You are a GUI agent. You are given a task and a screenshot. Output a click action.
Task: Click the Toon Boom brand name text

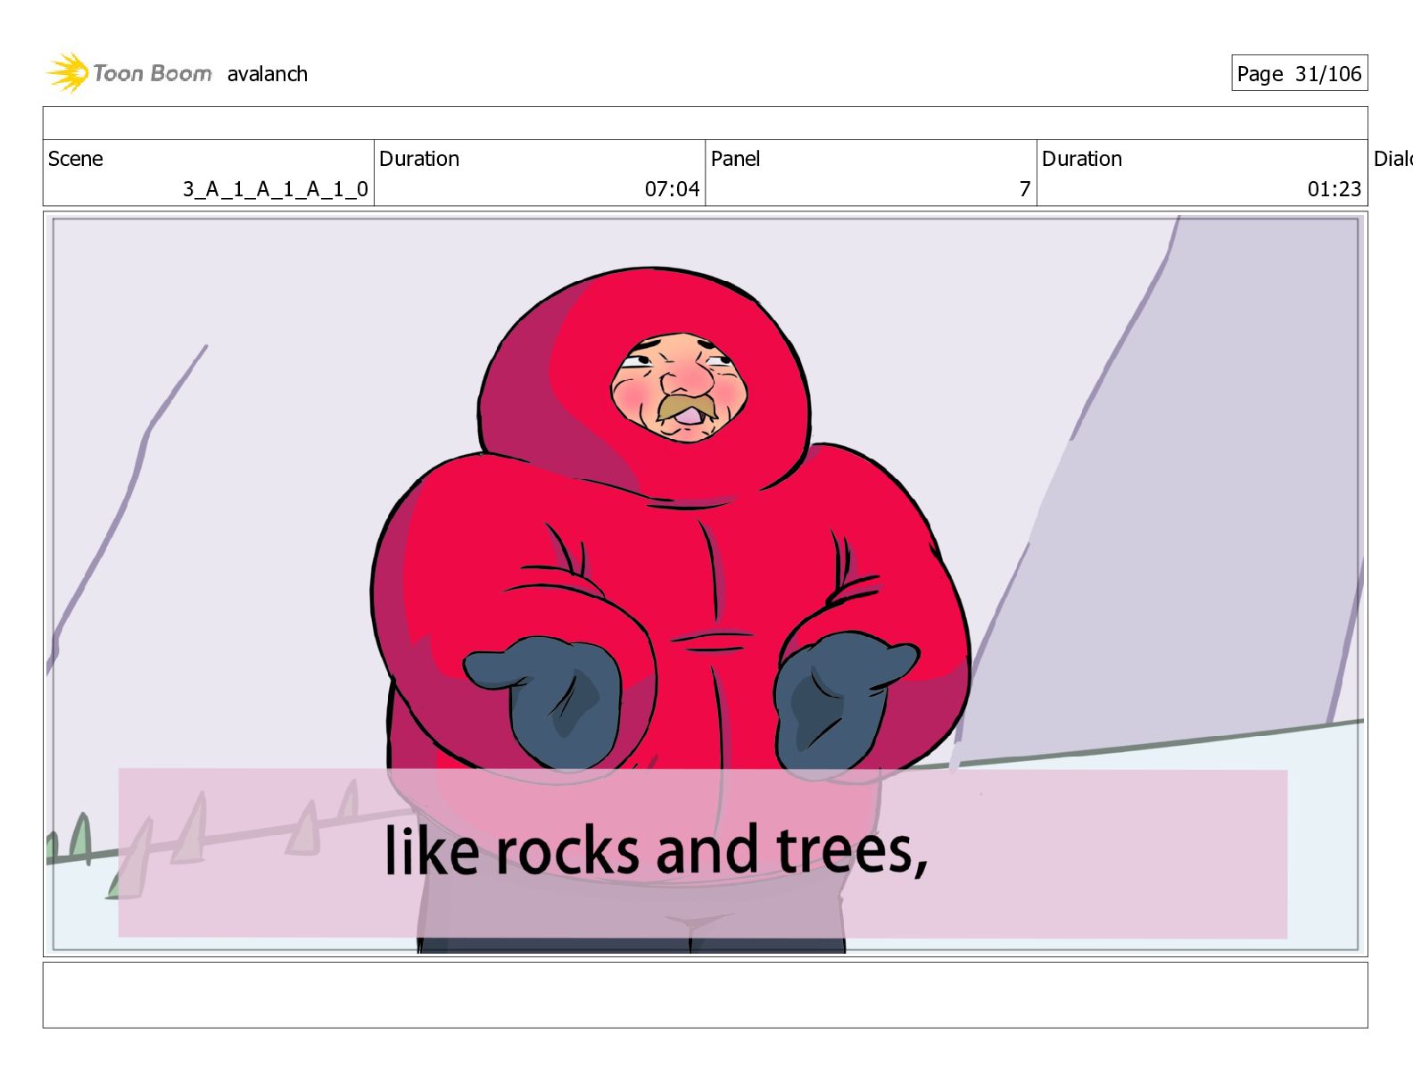point(153,73)
